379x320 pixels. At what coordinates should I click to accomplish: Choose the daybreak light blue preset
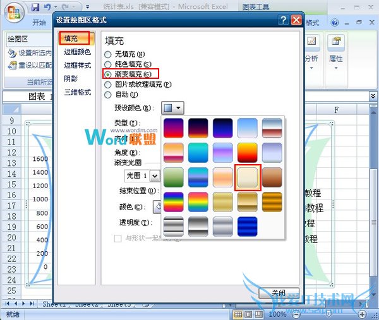pyautogui.click(x=248, y=128)
